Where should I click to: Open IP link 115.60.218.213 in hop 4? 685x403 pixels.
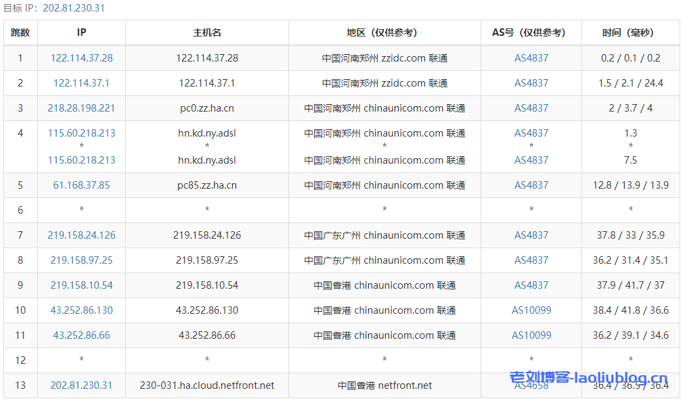pos(81,133)
